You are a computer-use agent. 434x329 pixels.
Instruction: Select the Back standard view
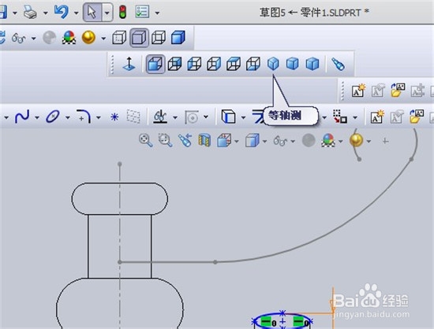pos(174,64)
